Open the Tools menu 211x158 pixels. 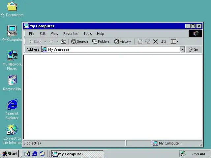pos(88,34)
